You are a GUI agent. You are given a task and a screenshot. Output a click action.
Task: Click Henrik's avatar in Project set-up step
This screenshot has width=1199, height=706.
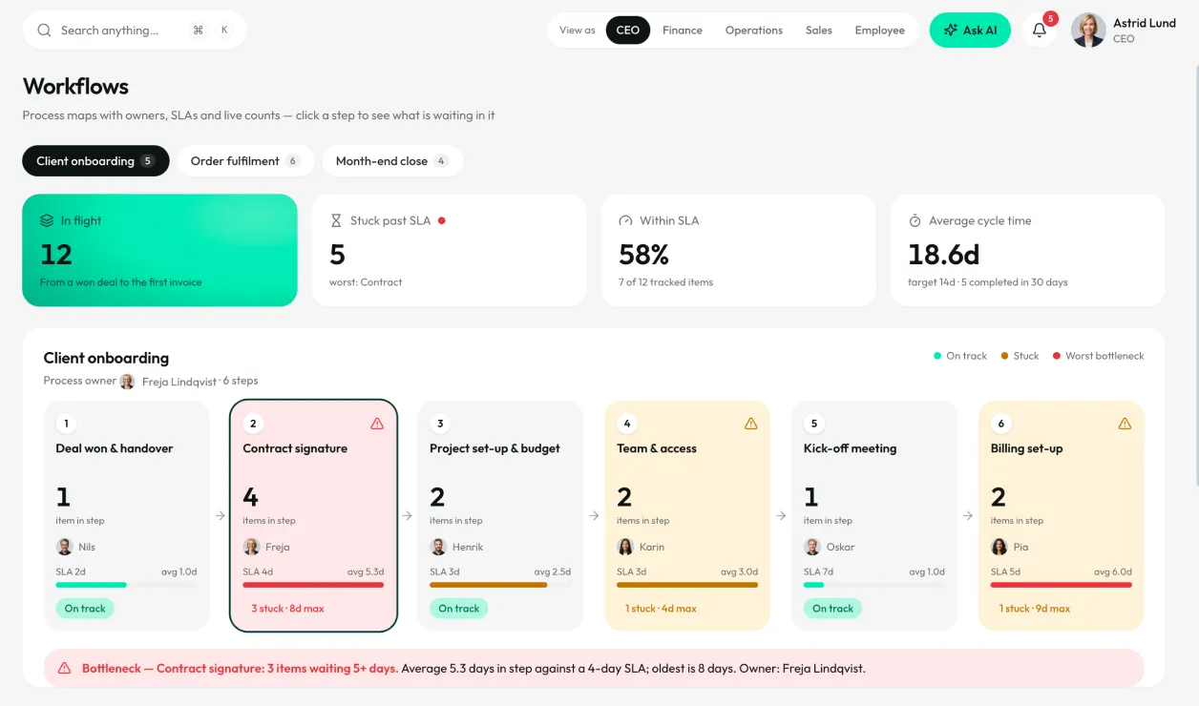point(439,547)
